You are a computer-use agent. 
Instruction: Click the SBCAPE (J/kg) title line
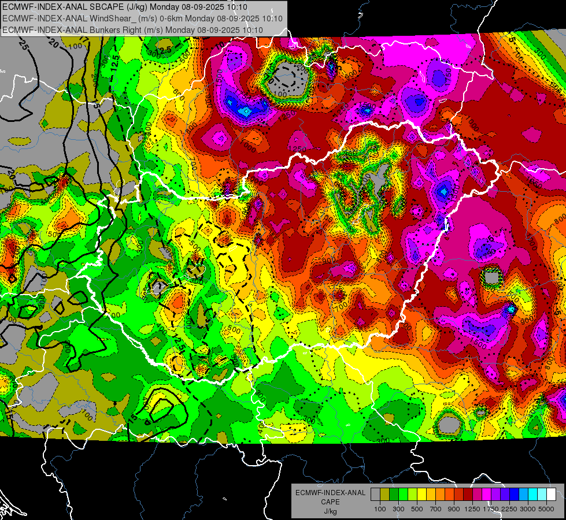(125, 7)
